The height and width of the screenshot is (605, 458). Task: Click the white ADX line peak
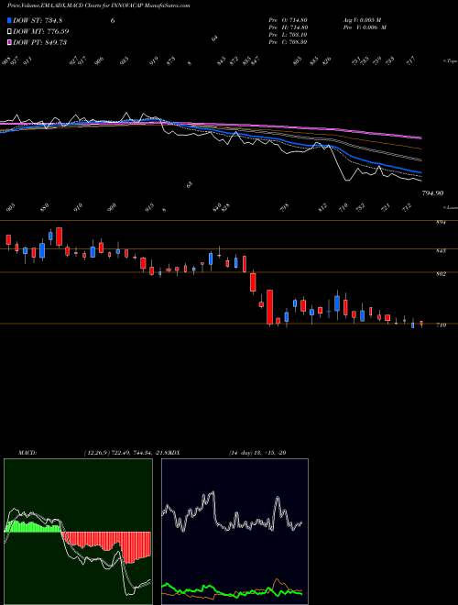pyautogui.click(x=212, y=492)
